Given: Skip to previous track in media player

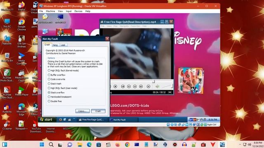Looking at the screenshot, I should point(123,86).
